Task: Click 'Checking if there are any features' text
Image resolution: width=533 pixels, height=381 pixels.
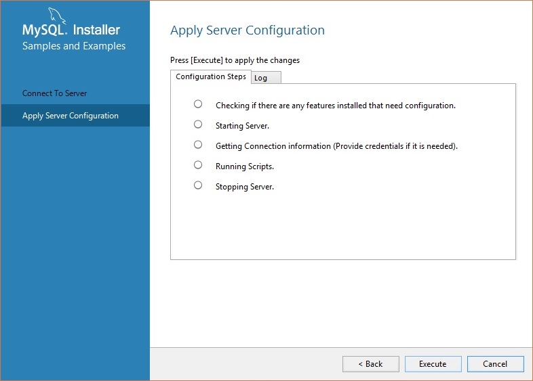Action: pyautogui.click(x=336, y=106)
